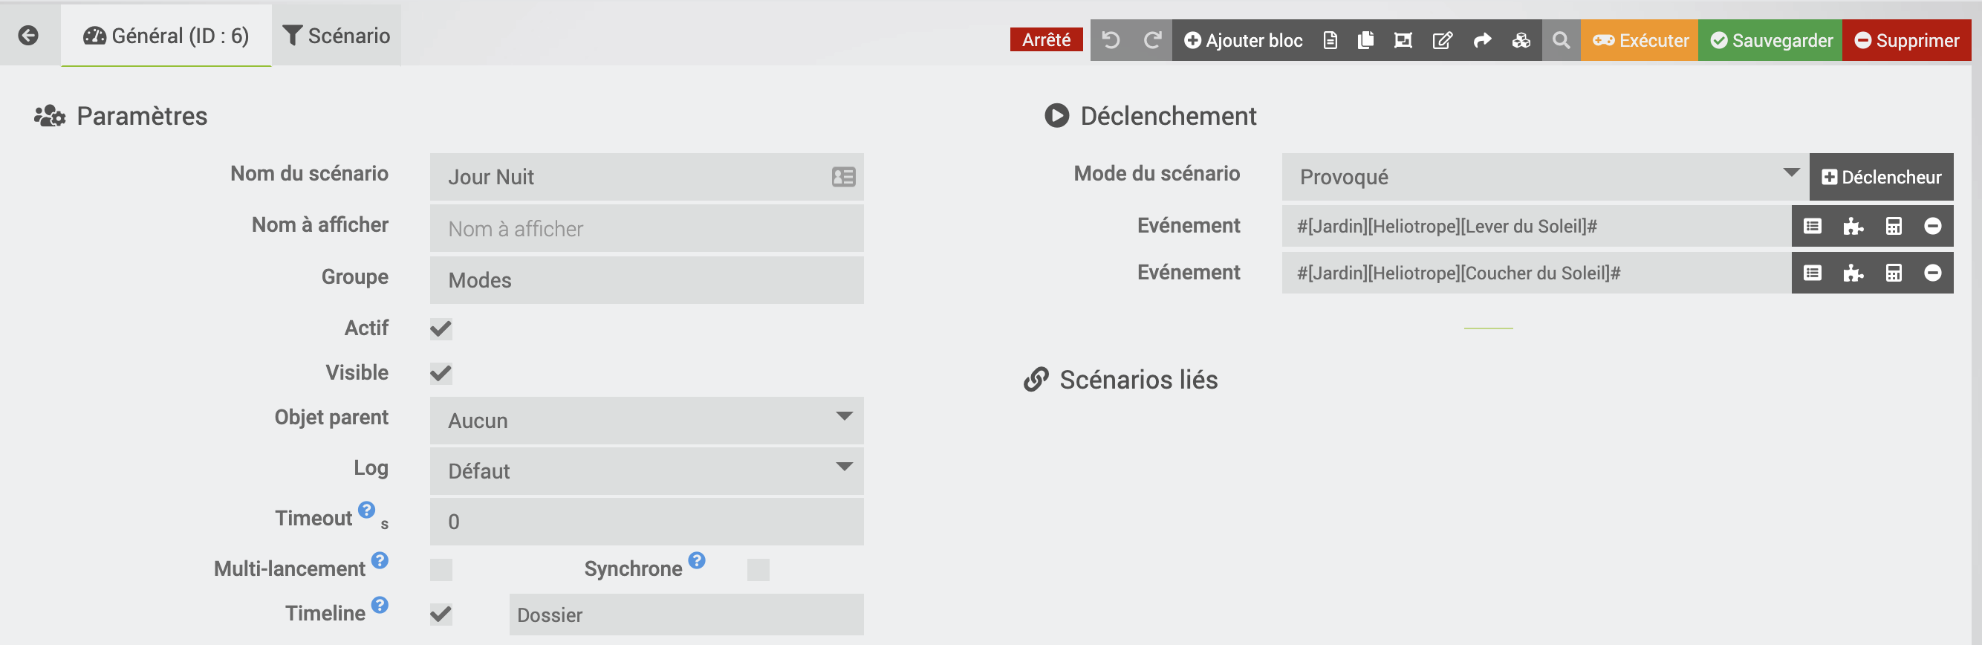
Task: Toggle the Visible checkbox
Action: tap(441, 373)
